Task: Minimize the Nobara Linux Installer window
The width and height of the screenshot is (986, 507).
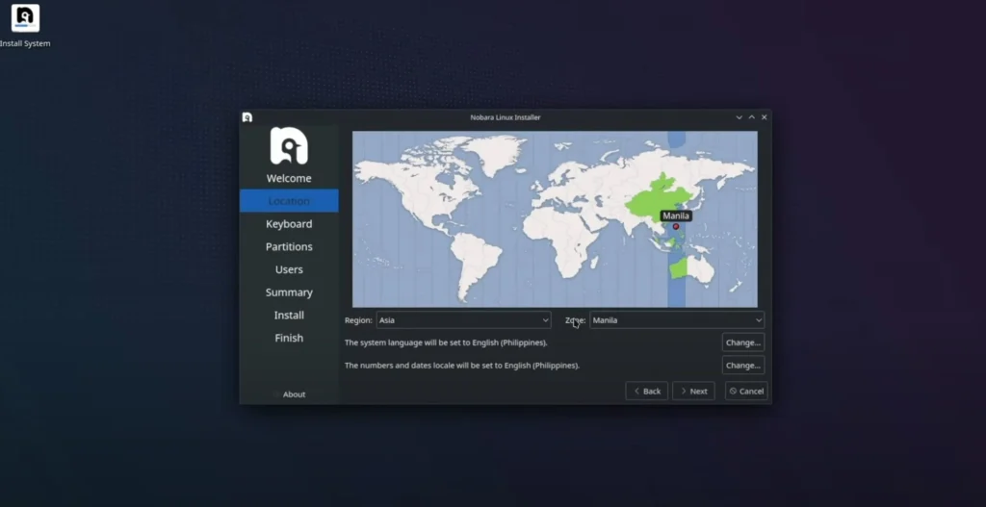Action: tap(739, 117)
